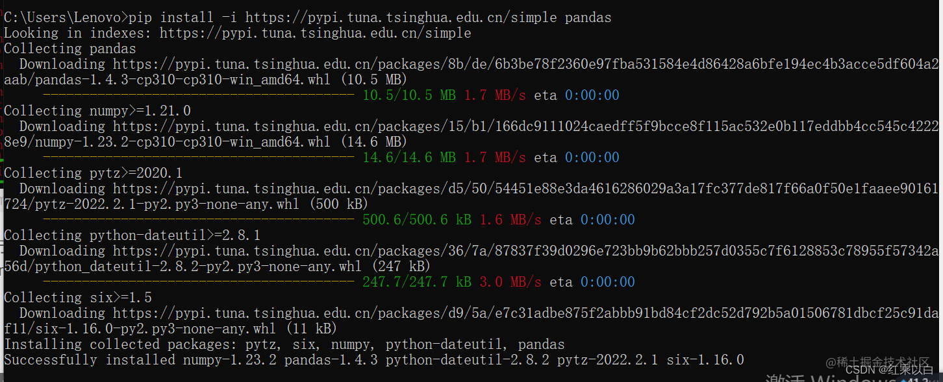The width and height of the screenshot is (943, 382).
Task: Click the 'Collecting pandas' line
Action: coord(70,49)
